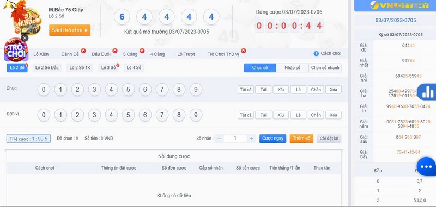Select number 5 in the Chục row
Viewport: 436px width, 207px height.
128,90
